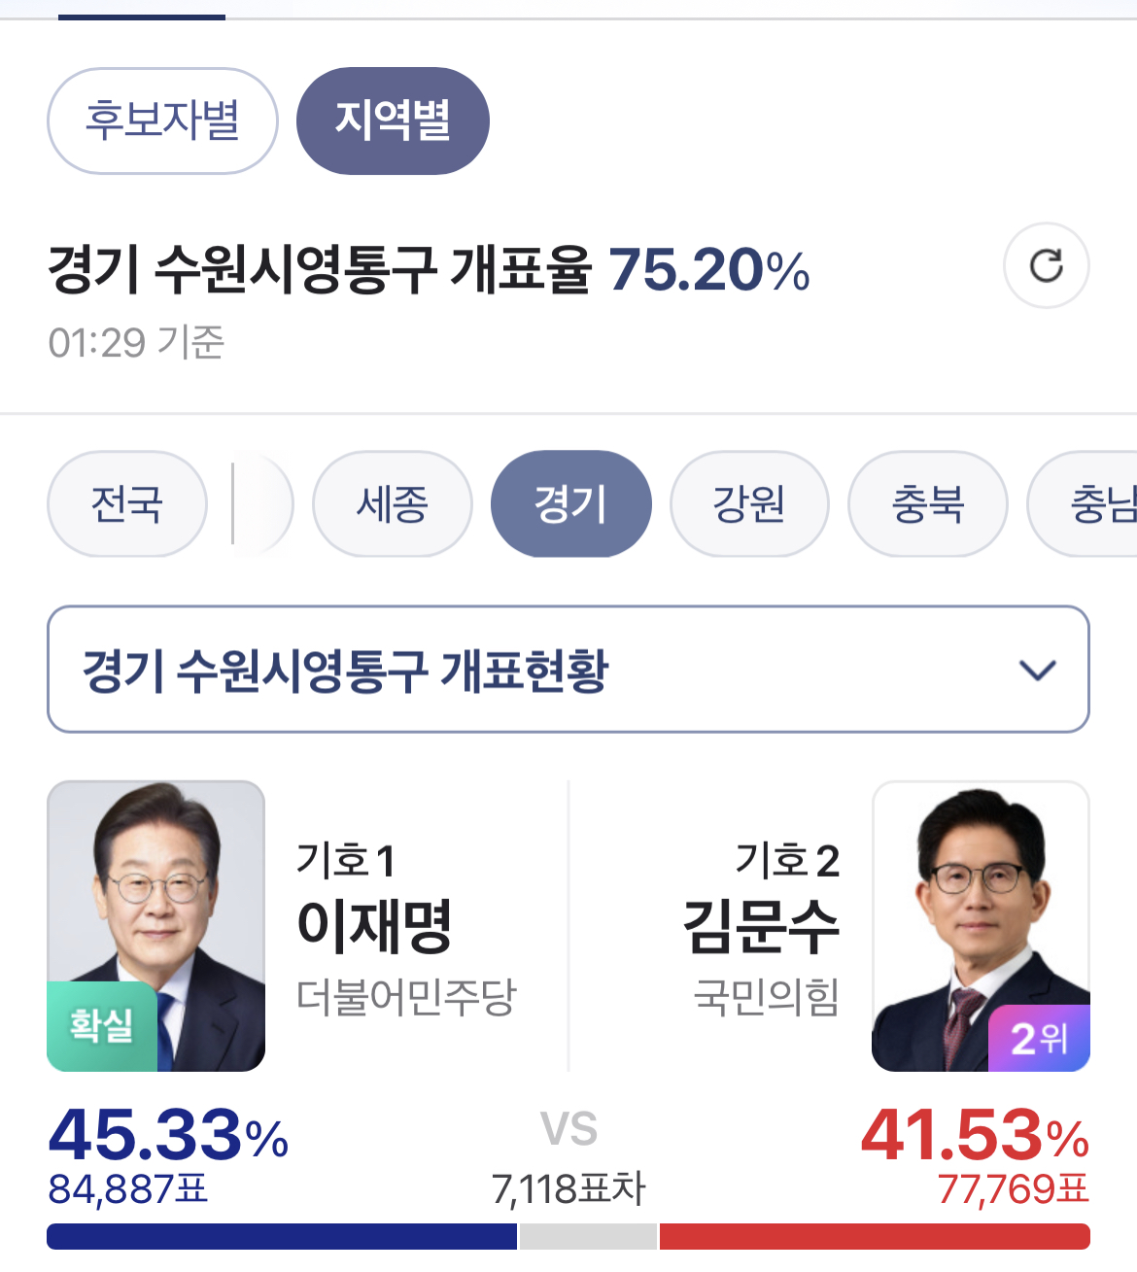Click the 2위 rank badge
This screenshot has height=1272, width=1137.
click(x=1039, y=1039)
